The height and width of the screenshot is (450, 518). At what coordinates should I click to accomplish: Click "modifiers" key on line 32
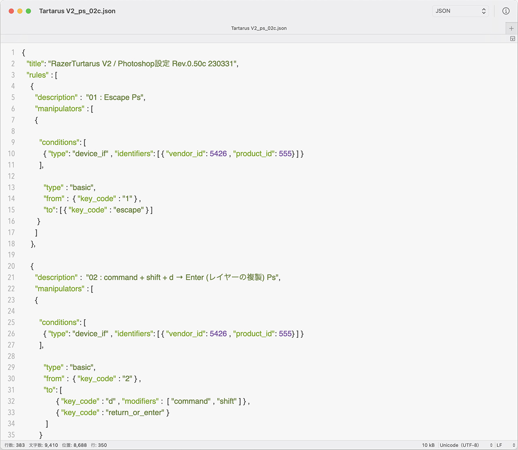tap(140, 401)
